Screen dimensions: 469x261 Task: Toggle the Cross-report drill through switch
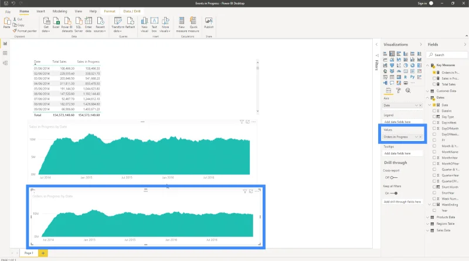pos(393,177)
